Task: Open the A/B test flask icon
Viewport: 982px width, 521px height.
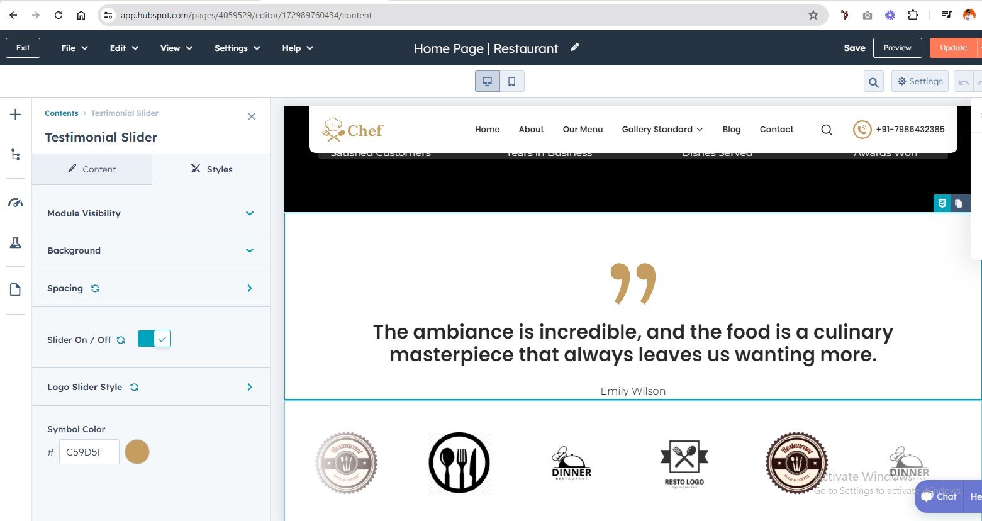Action: (16, 243)
